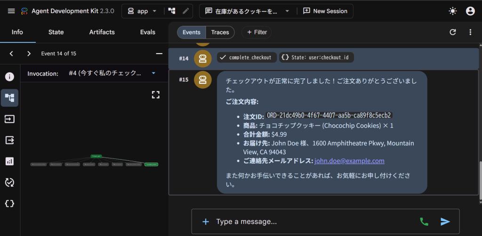
Task: Switch to the State tab
Action: click(x=56, y=32)
